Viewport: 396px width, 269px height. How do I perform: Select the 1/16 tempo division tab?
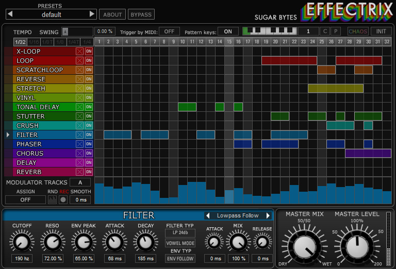[x=34, y=42]
